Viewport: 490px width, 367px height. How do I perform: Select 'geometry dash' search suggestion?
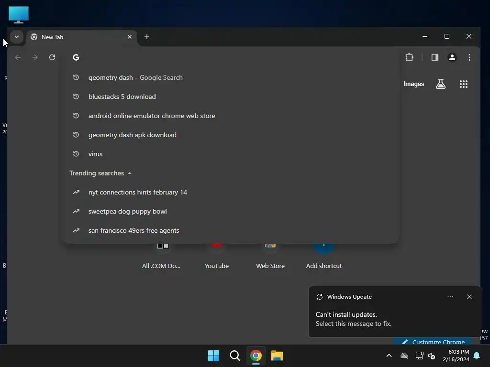[231, 77]
